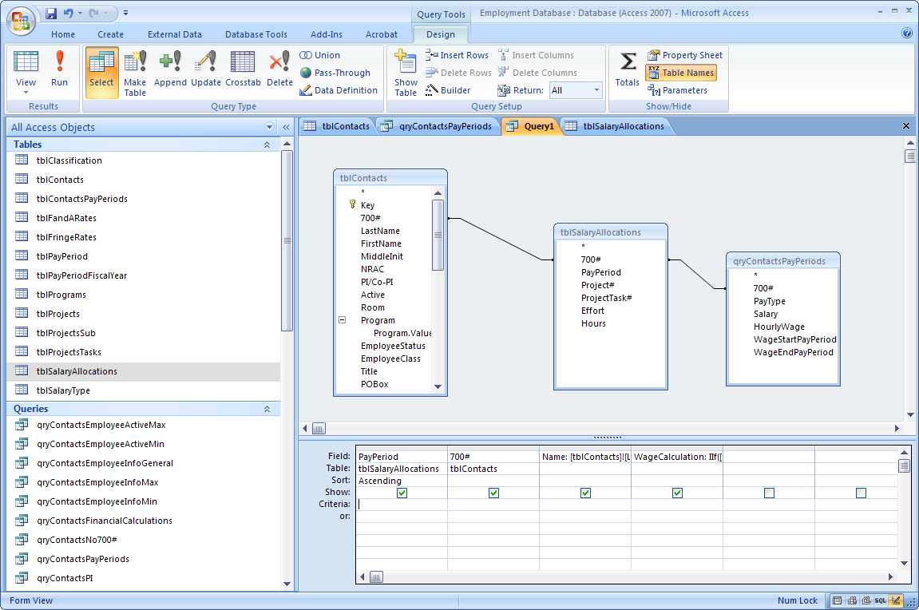Click the Criteria cell under PayPeriod
This screenshot has height=610, width=919.
click(402, 504)
